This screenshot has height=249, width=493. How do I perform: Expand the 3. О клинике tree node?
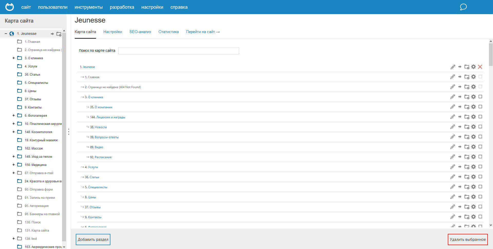(x=14, y=58)
